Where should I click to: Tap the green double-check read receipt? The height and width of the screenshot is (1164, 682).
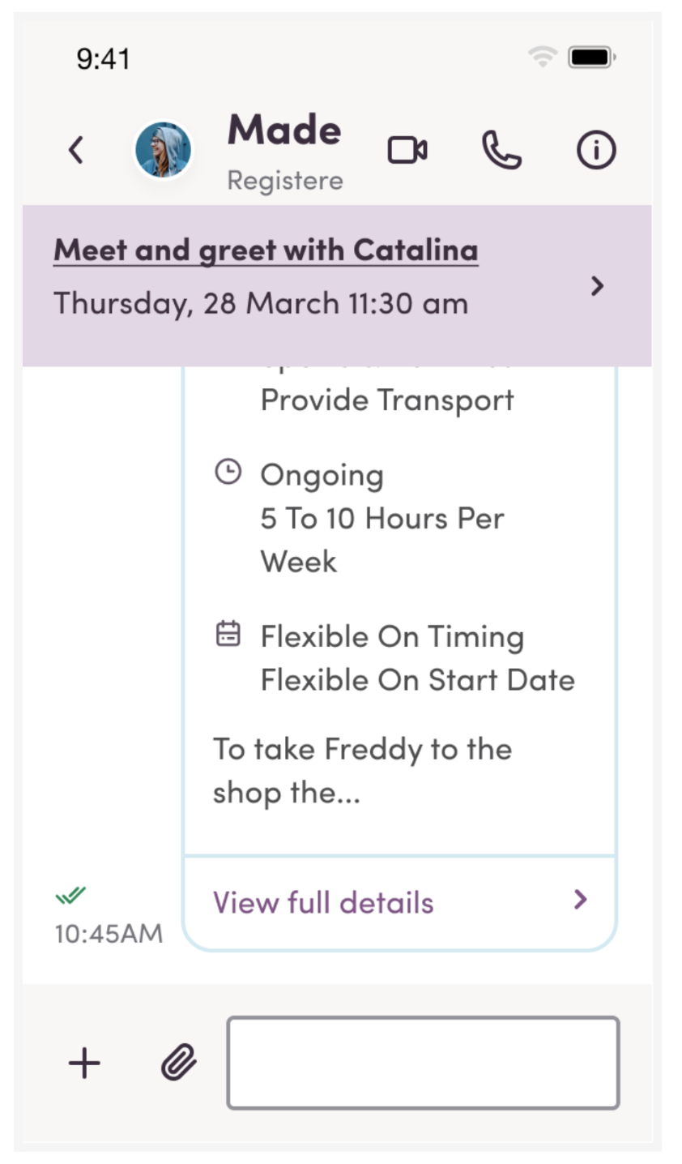[x=70, y=895]
